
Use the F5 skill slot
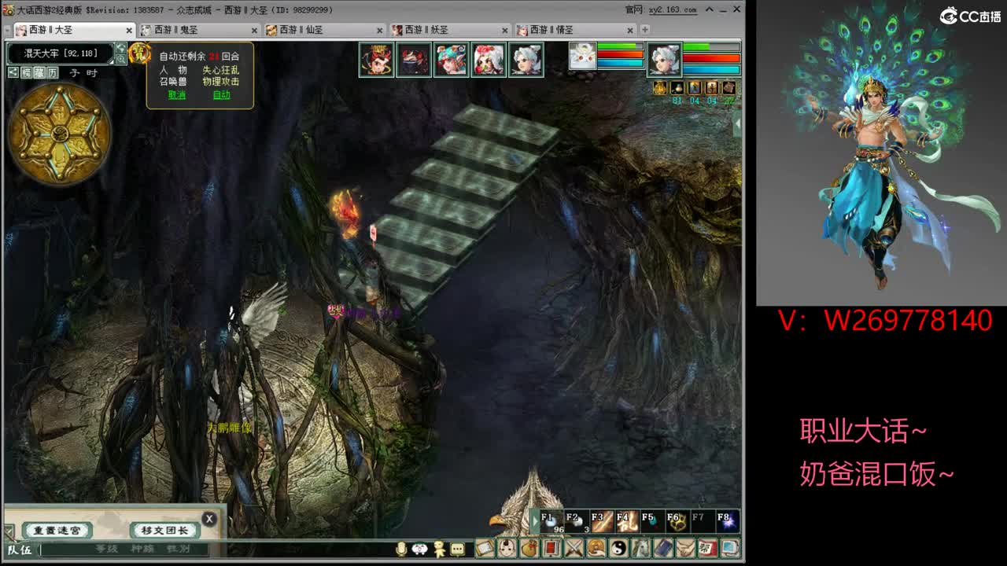[x=653, y=521]
